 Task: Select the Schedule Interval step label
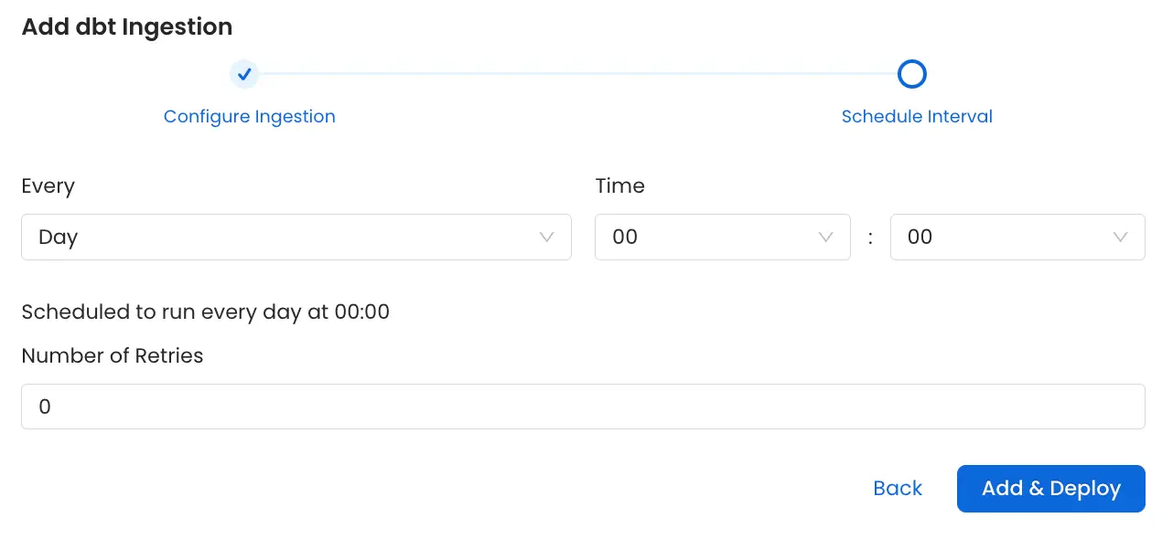coord(917,116)
